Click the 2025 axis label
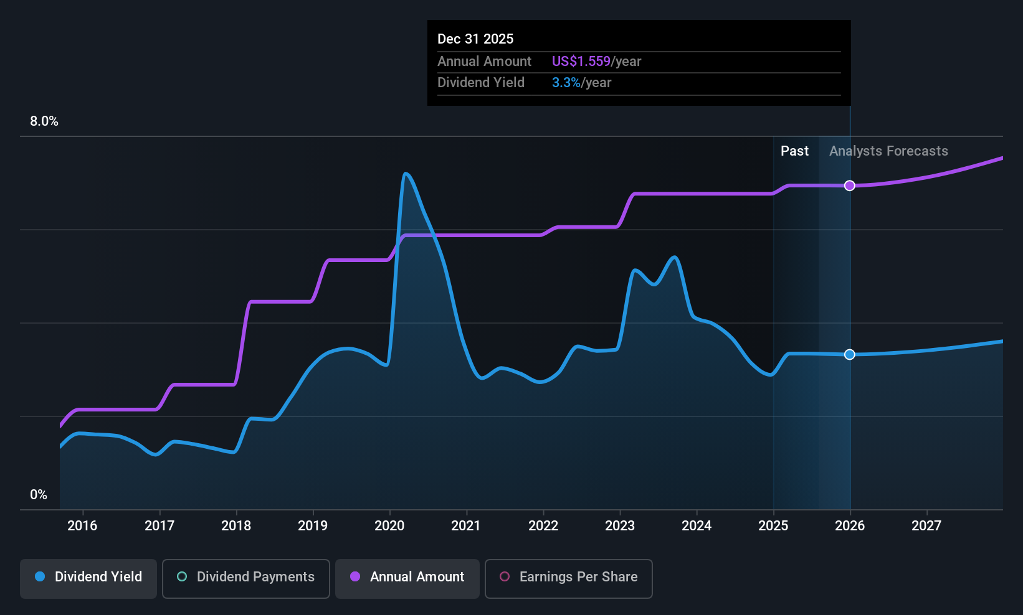Screen dimensions: 1023x615 pos(773,525)
